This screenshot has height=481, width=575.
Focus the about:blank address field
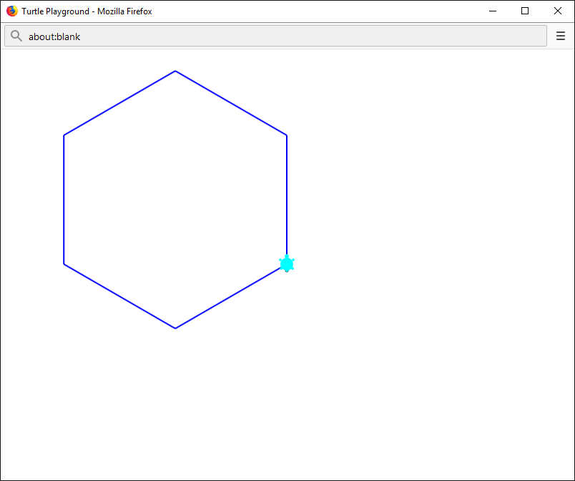275,36
